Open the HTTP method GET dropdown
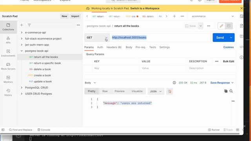The height and width of the screenshot is (141, 251). coord(97,38)
